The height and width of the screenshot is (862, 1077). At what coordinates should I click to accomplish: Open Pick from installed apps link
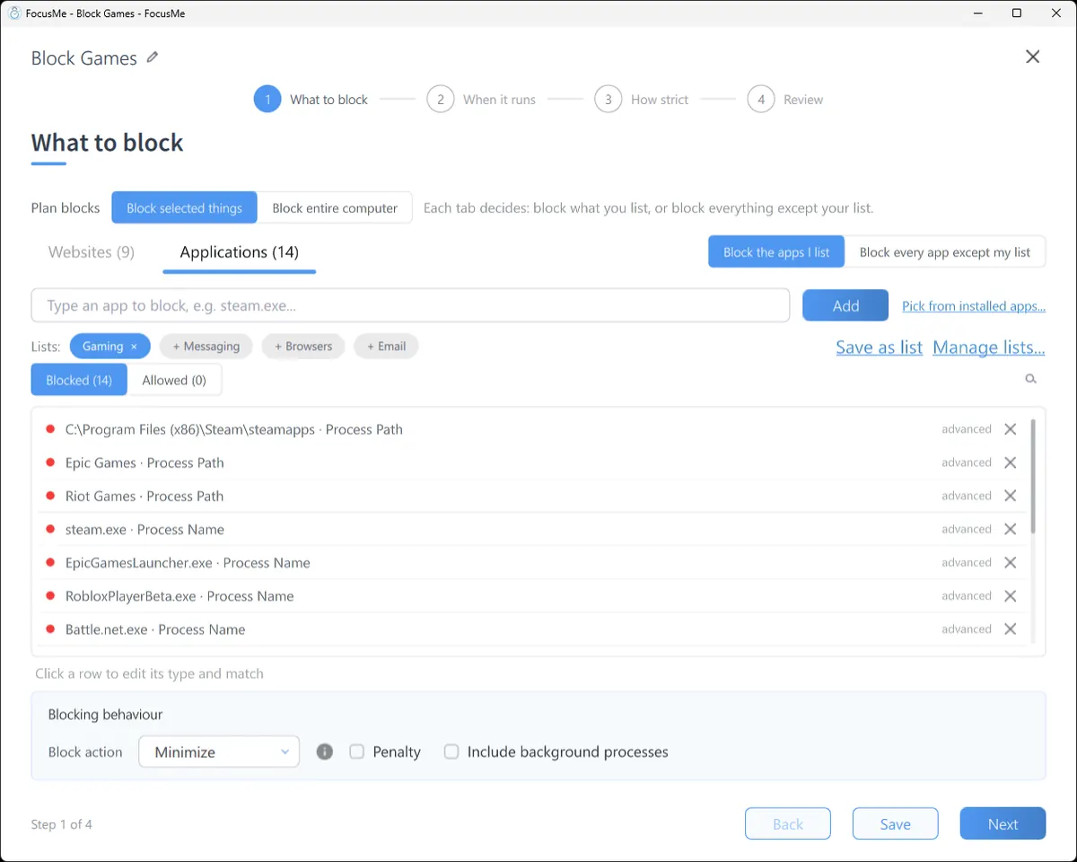[x=974, y=306]
